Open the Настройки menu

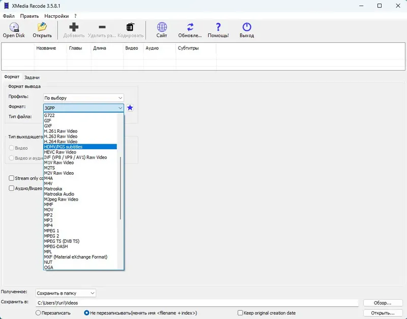click(x=56, y=16)
